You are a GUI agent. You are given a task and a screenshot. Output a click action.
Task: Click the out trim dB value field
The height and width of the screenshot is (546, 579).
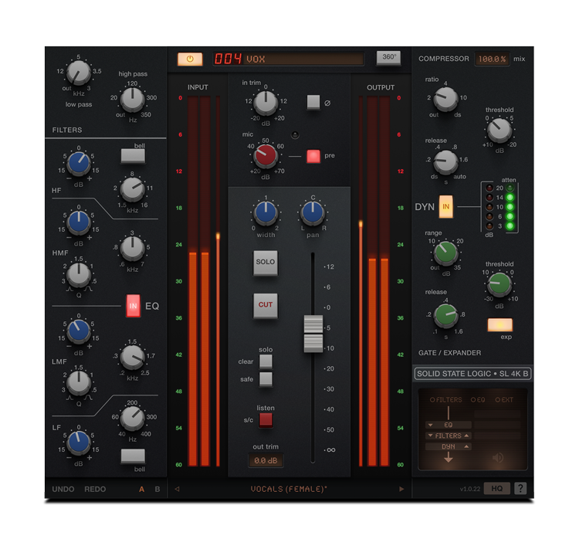[x=266, y=461]
